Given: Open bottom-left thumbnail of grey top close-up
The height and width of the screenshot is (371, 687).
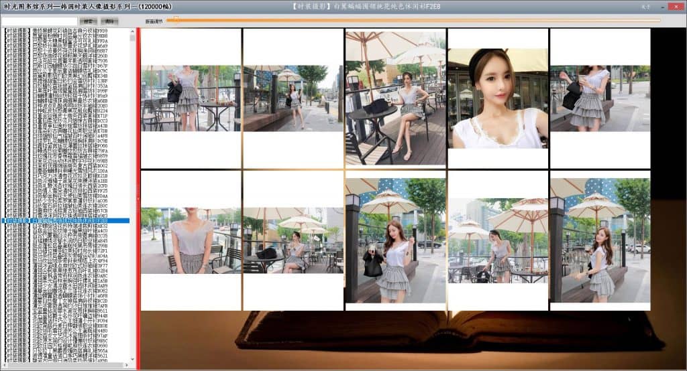Looking at the screenshot, I should pyautogui.click(x=190, y=240).
